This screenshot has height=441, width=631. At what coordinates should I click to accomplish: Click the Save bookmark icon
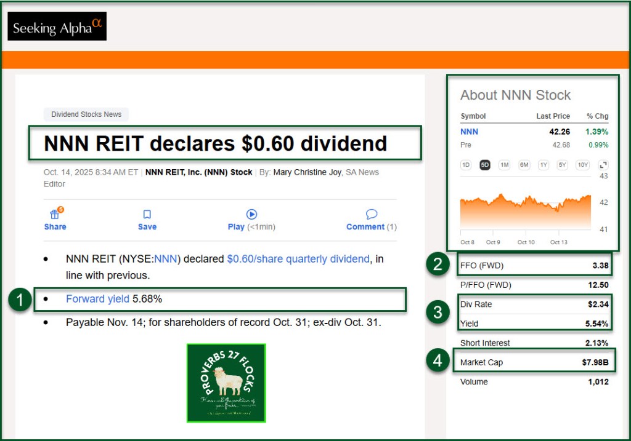pyautogui.click(x=147, y=214)
